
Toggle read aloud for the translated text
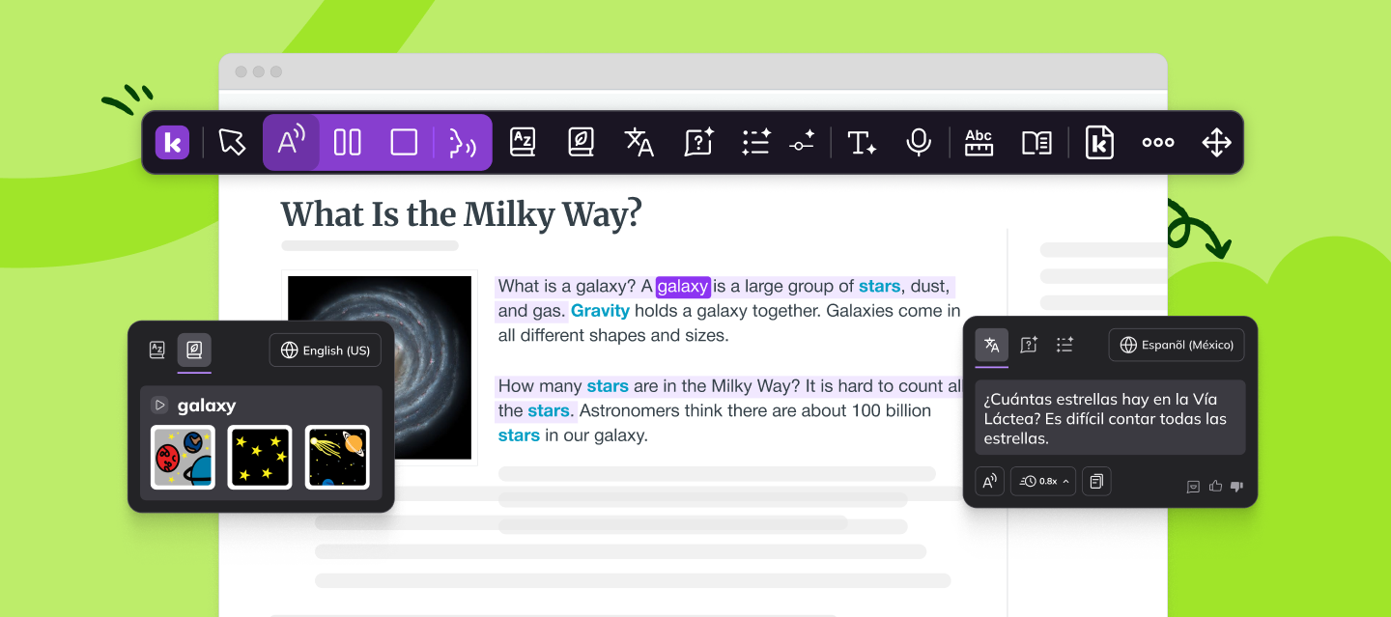(989, 481)
